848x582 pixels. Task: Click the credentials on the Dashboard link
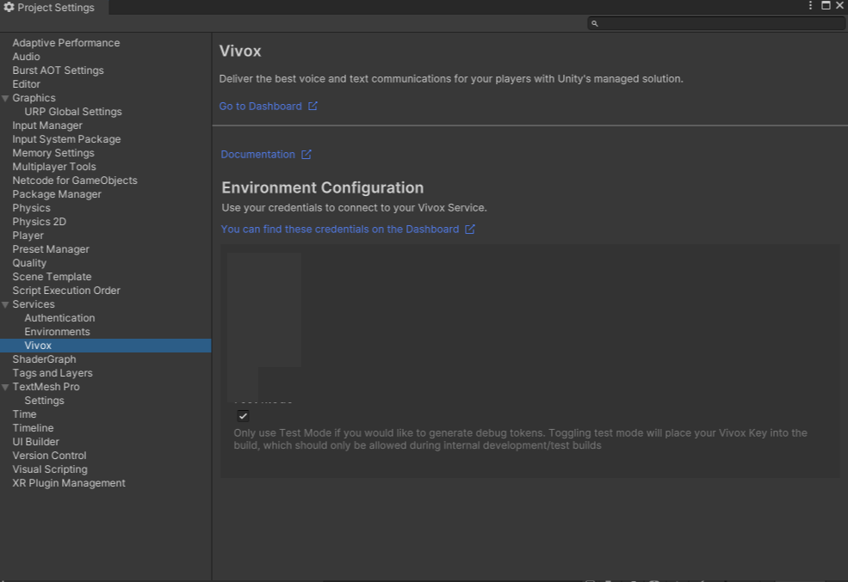pos(339,230)
